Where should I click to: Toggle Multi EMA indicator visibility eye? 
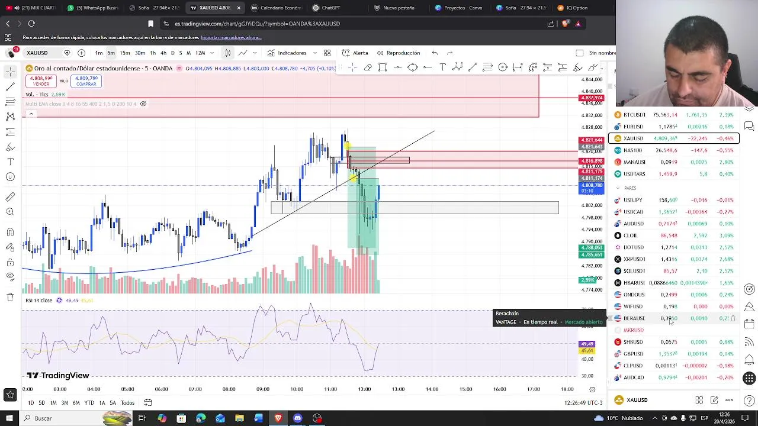143,104
